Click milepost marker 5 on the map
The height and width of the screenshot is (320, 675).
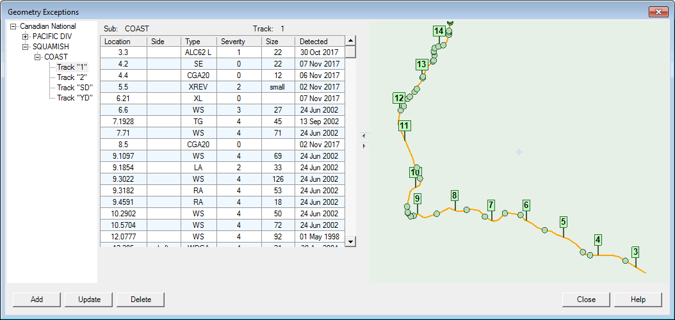pyautogui.click(x=564, y=222)
